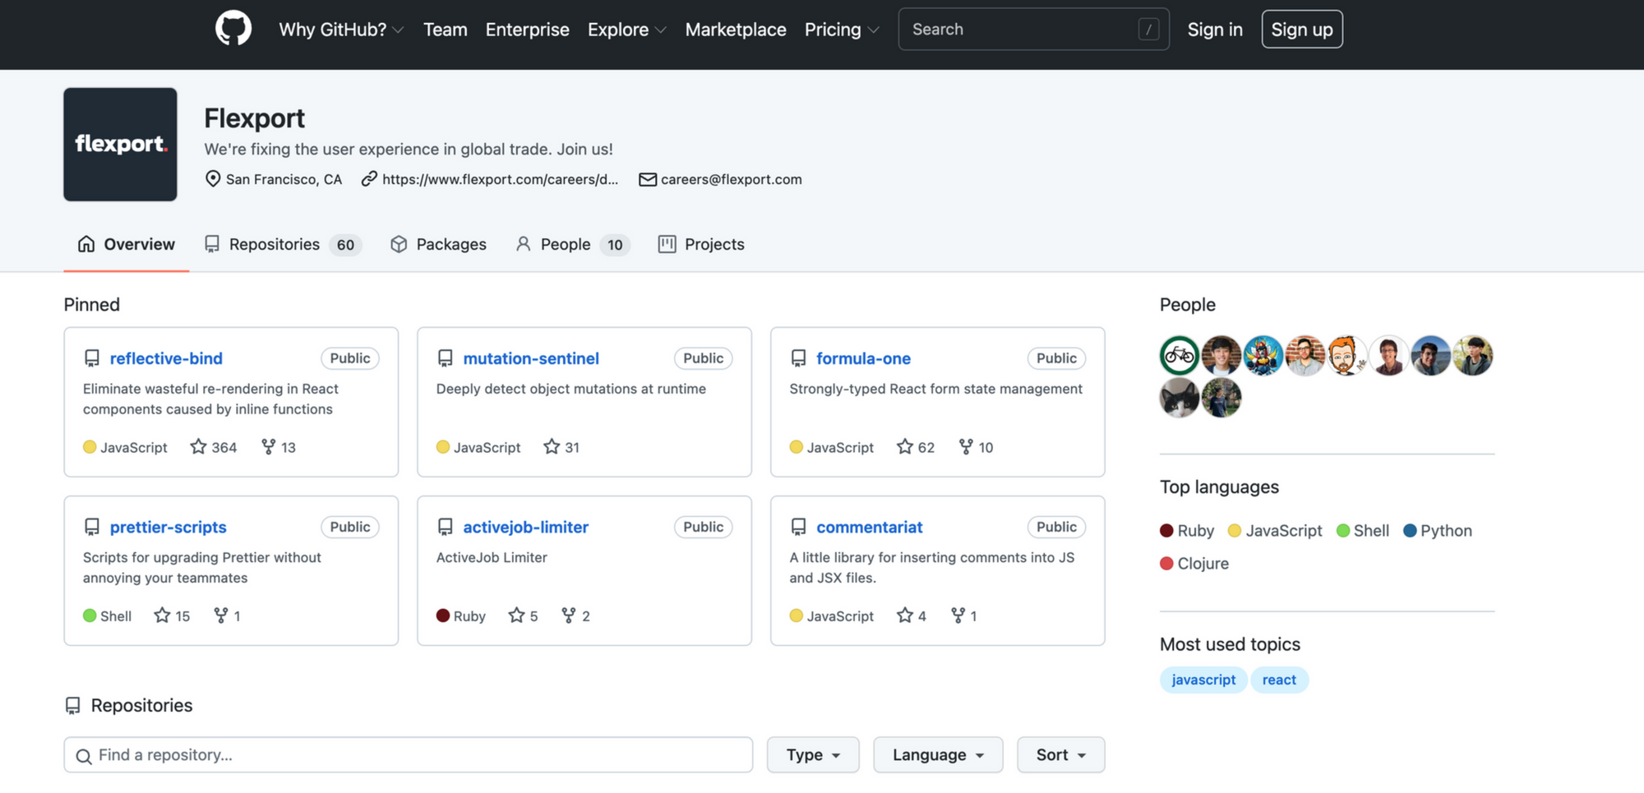Click the Sign in link
The height and width of the screenshot is (793, 1644).
[1215, 30]
